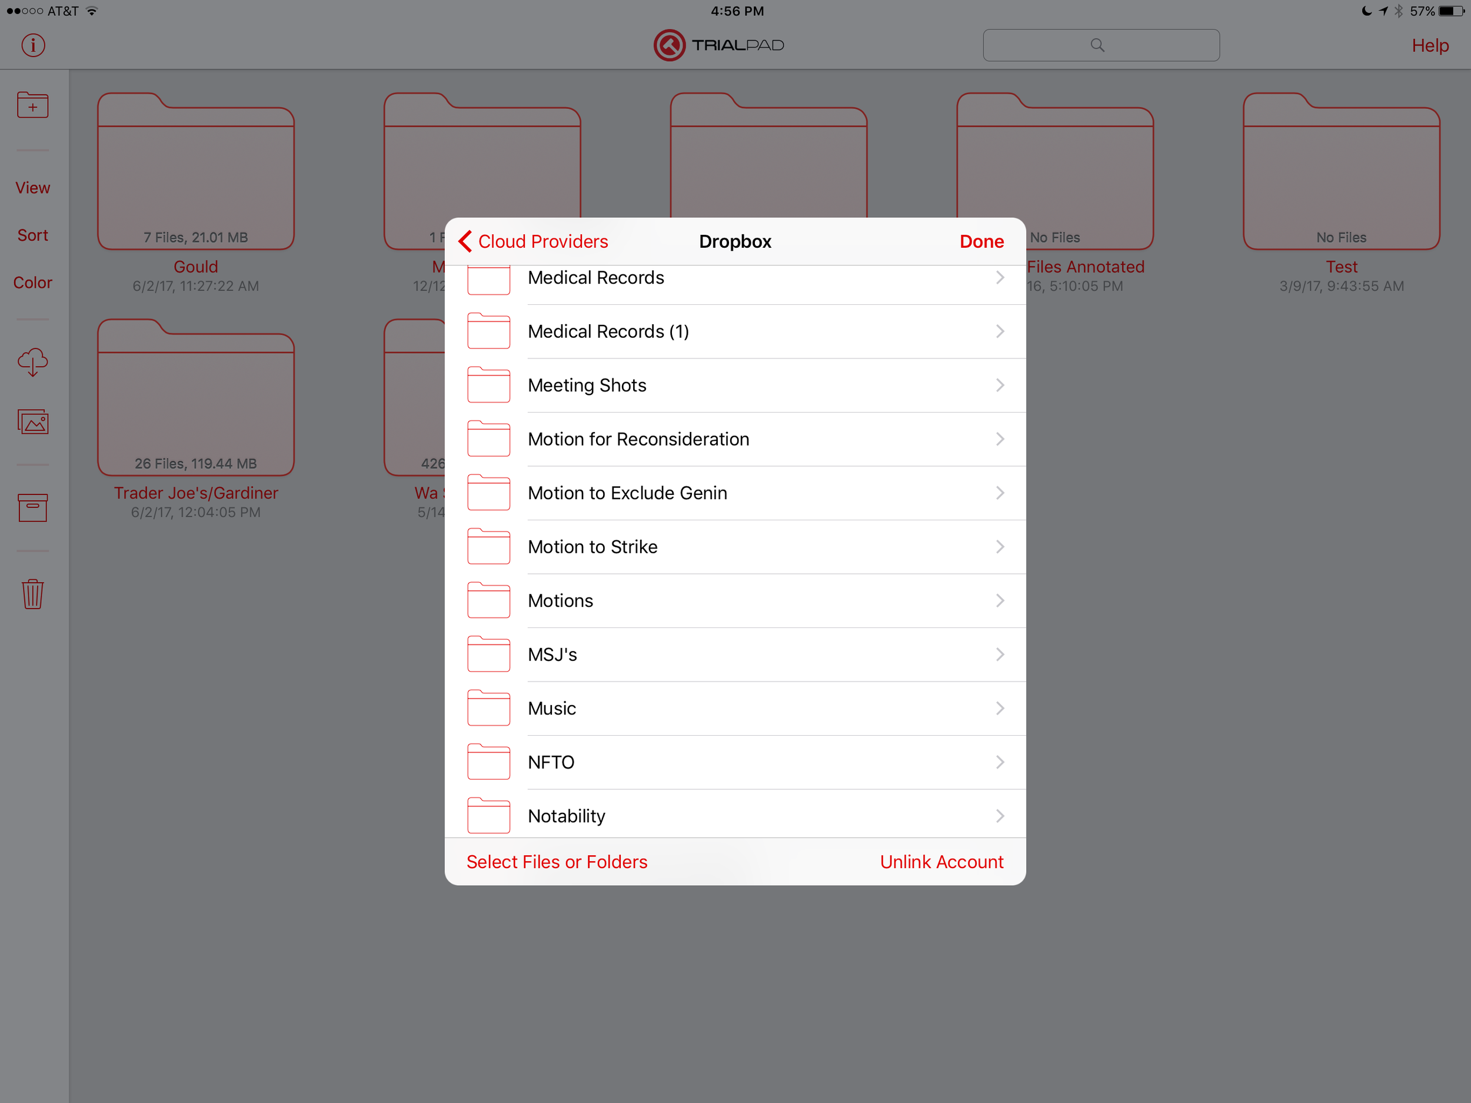Tap the Do Not Disturb moon icon
The height and width of the screenshot is (1103, 1471).
click(x=1367, y=11)
